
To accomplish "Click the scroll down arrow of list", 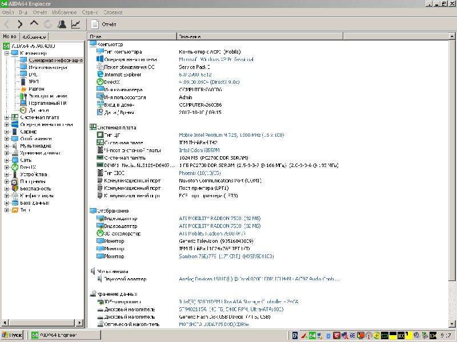I will click(x=453, y=324).
